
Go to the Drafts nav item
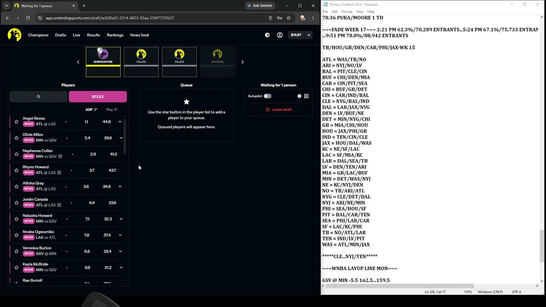pos(61,35)
